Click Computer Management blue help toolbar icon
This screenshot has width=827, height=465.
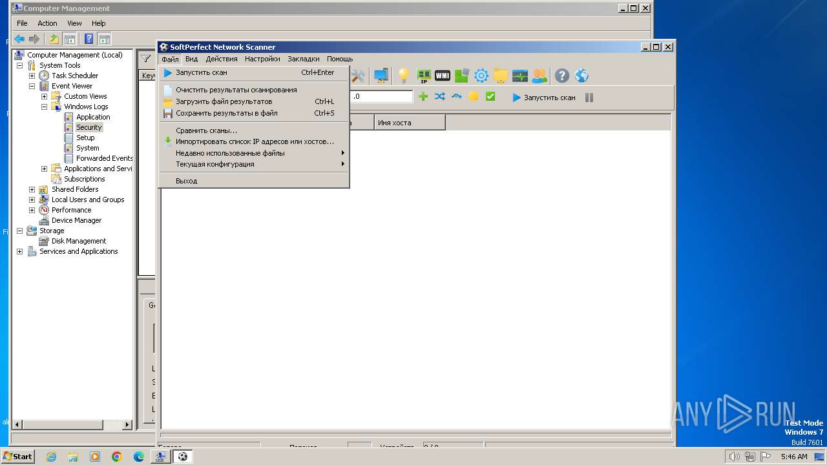pyautogui.click(x=89, y=39)
